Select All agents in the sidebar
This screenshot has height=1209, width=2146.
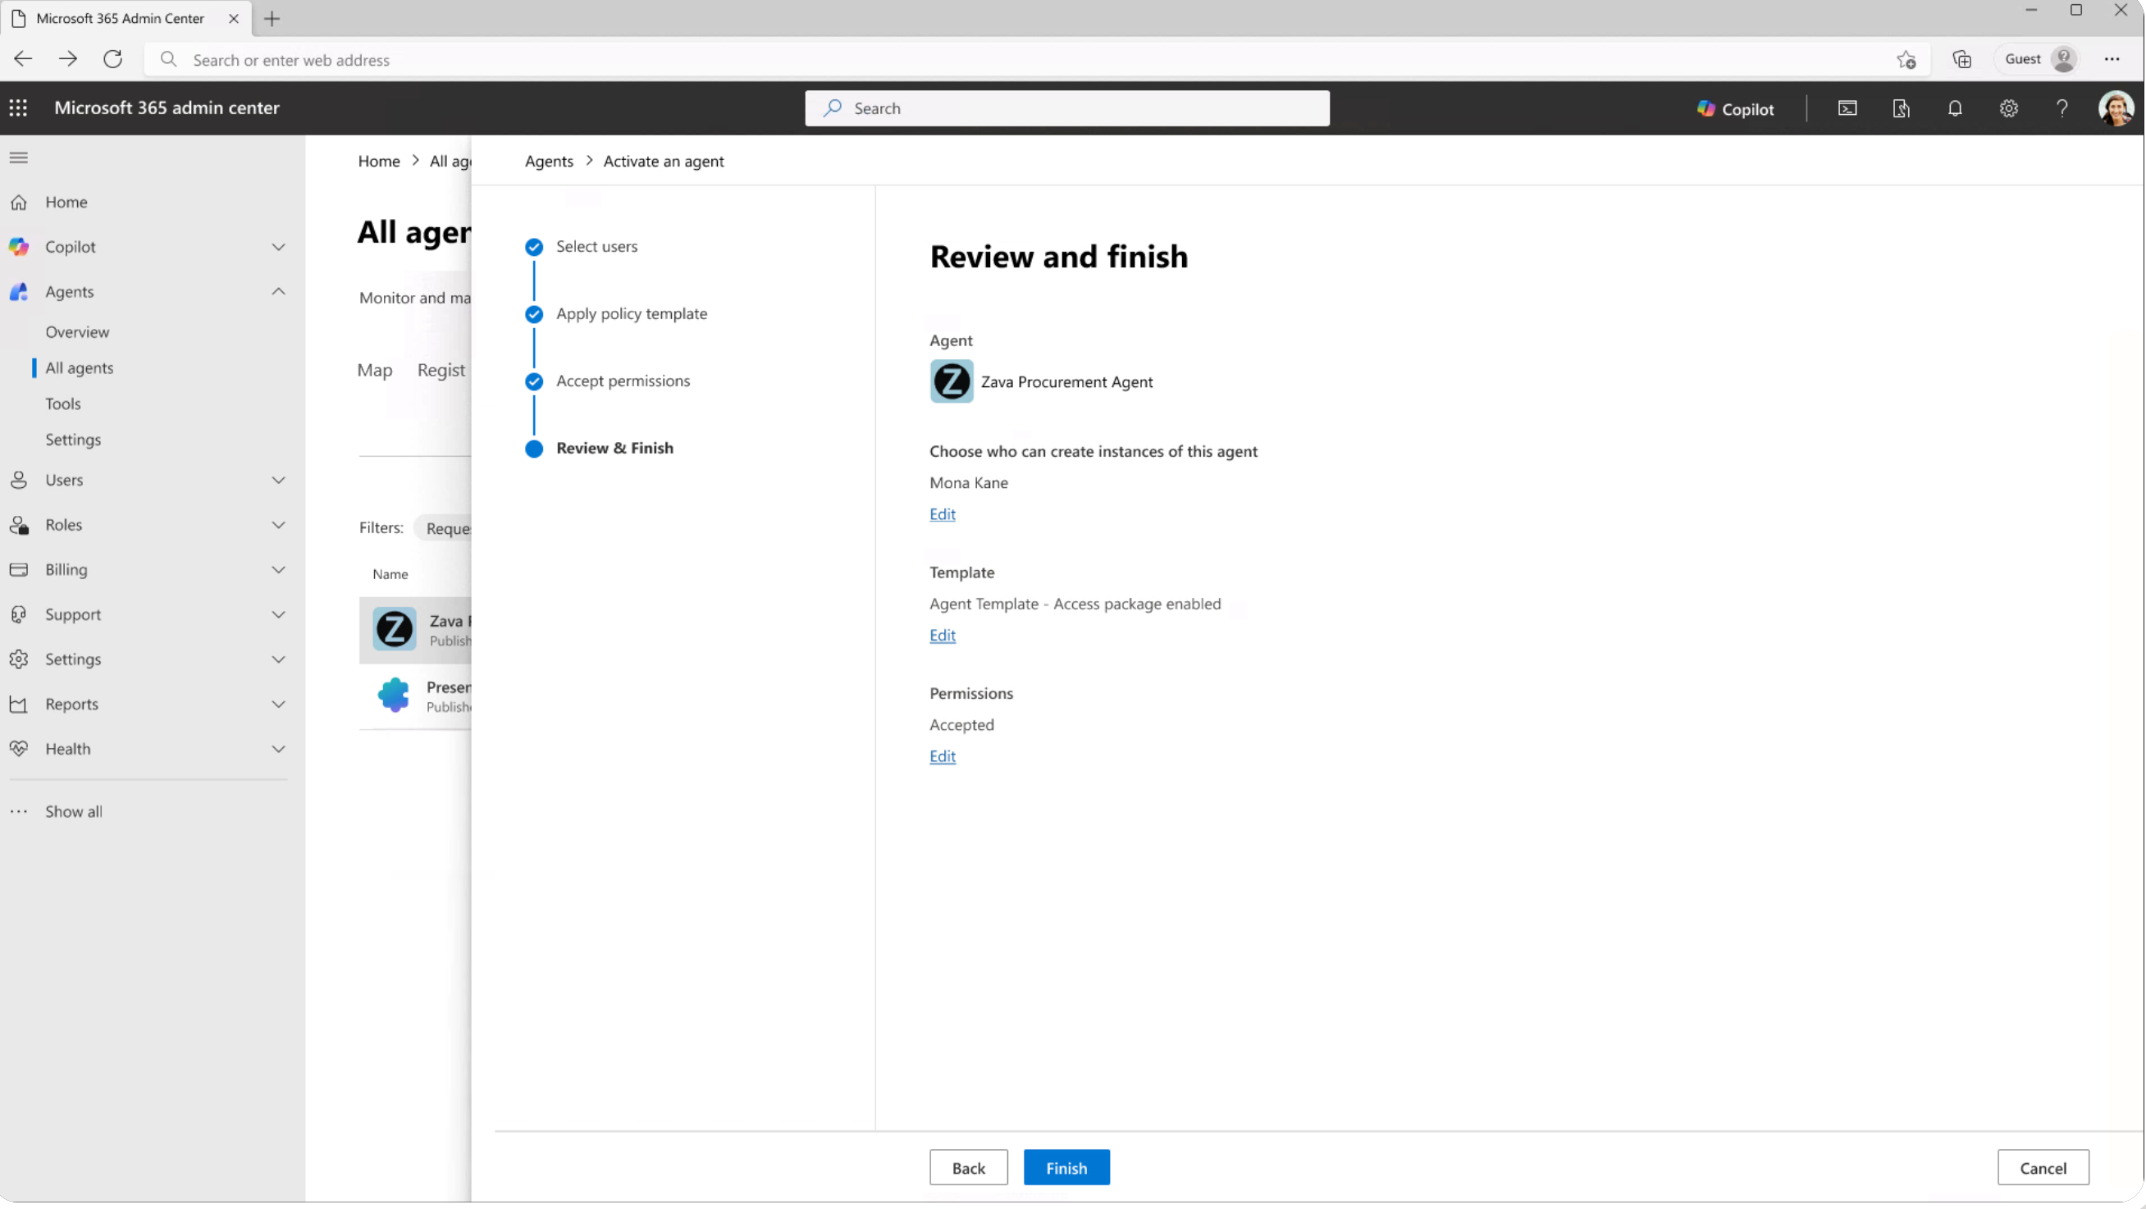pos(79,367)
